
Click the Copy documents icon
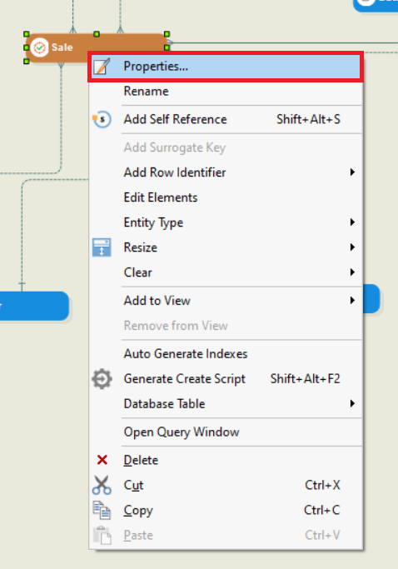point(102,510)
